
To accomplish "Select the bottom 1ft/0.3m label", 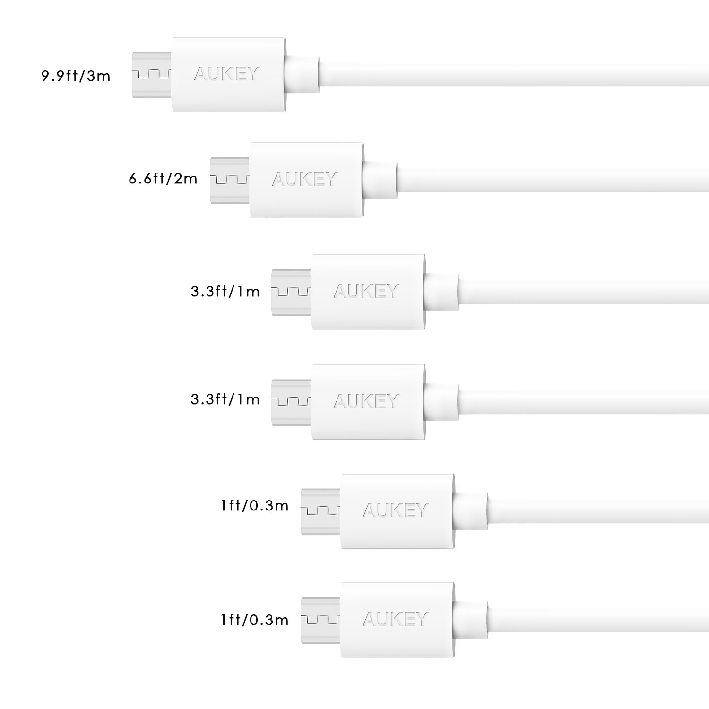I will [x=254, y=619].
